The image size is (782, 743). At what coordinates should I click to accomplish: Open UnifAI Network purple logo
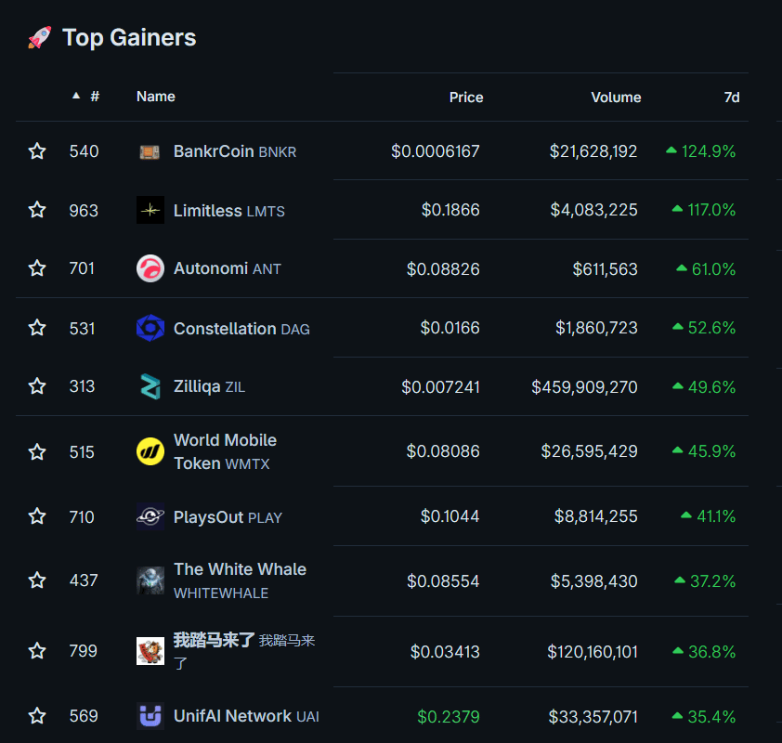tap(150, 716)
